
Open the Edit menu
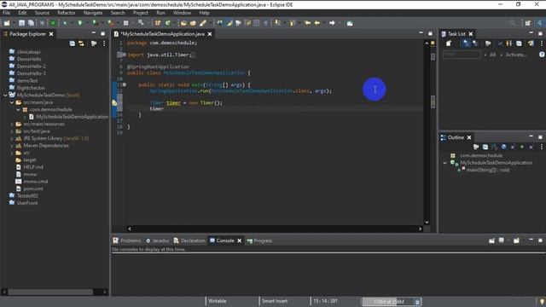(x=23, y=13)
